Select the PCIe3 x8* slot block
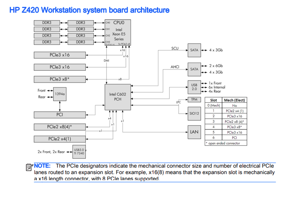 click(60, 79)
